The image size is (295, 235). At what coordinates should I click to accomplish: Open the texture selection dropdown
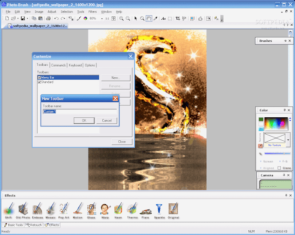288,140
